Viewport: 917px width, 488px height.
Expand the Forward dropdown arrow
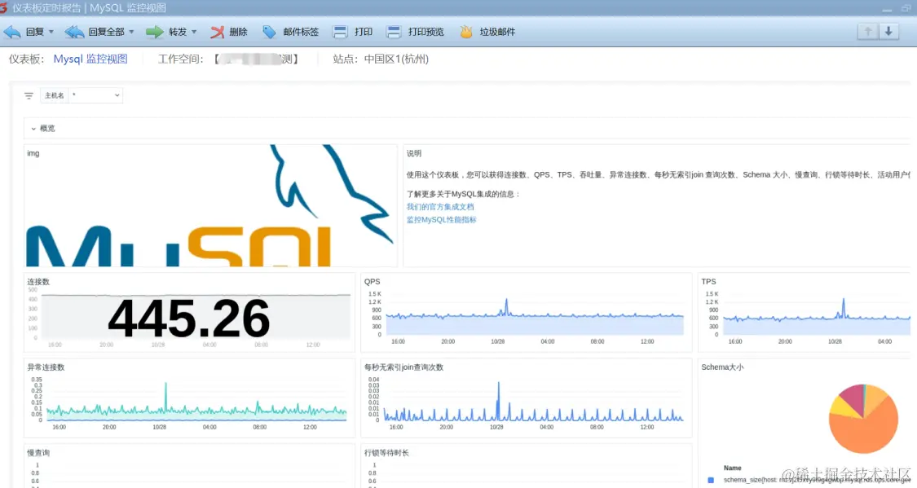point(194,32)
